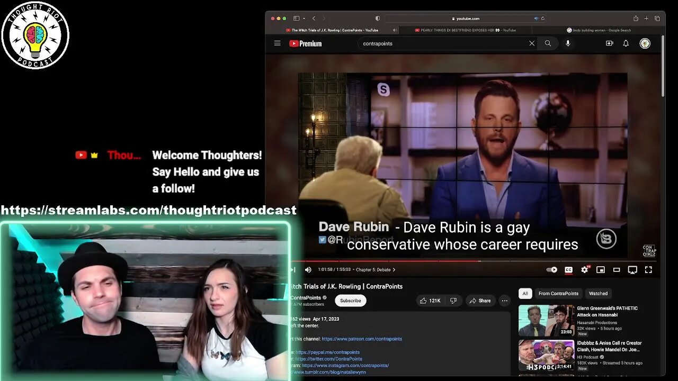The image size is (678, 381).
Task: Switch to The Witch Trials of J.K. Rowling tab
Action: pos(332,30)
